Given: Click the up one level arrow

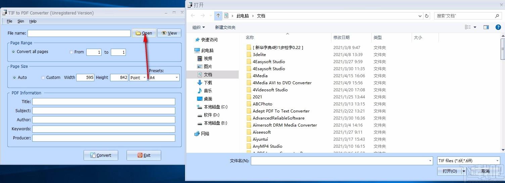Looking at the screenshot, I should click(x=218, y=16).
